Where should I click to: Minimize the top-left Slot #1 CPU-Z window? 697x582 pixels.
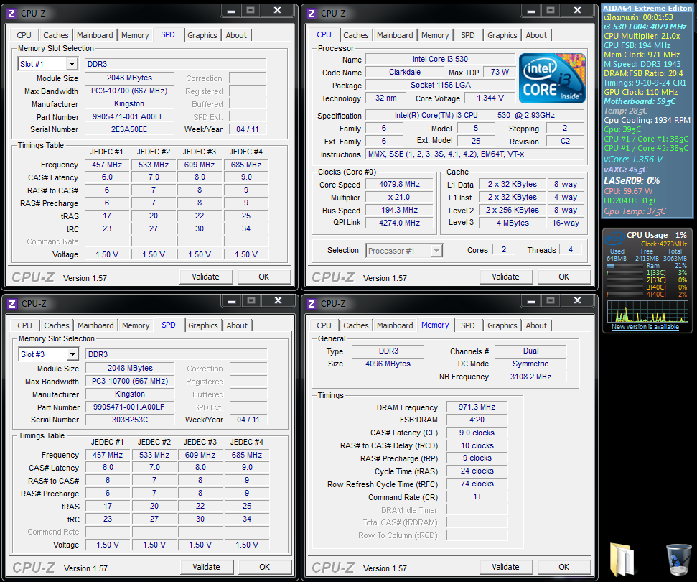pos(230,11)
